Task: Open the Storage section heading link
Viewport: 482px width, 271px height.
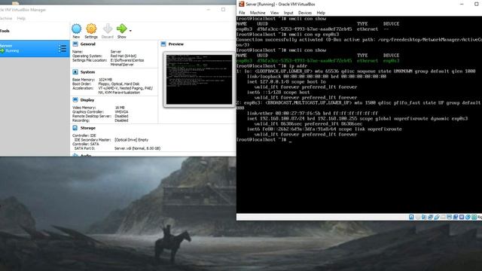Action: 88,128
